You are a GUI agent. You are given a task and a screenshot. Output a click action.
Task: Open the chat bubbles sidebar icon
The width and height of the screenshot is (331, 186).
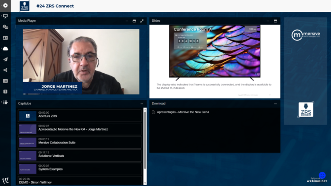(6, 27)
